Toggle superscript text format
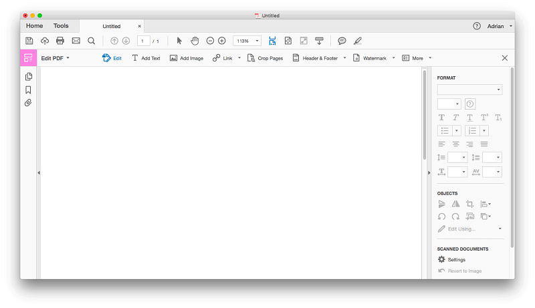 [484, 118]
